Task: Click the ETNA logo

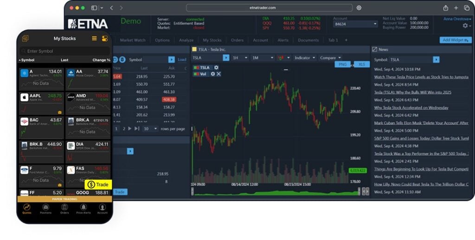Action: [88, 24]
